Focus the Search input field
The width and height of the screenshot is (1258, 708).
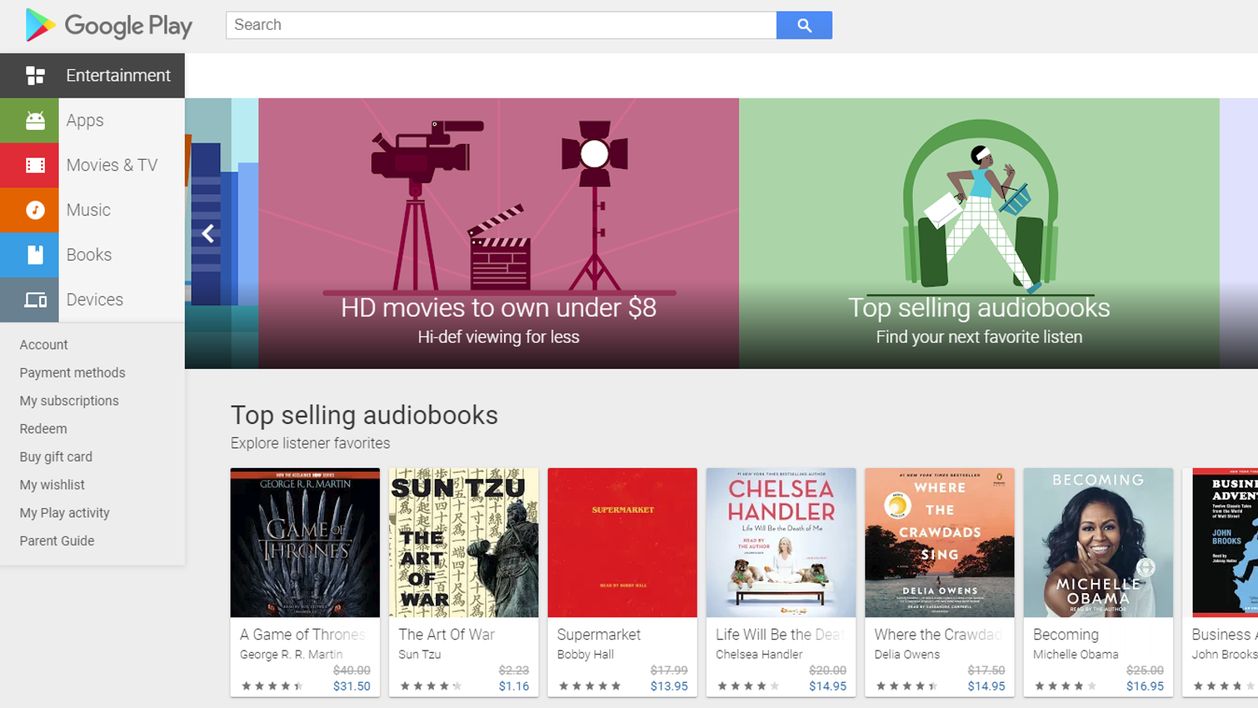501,25
